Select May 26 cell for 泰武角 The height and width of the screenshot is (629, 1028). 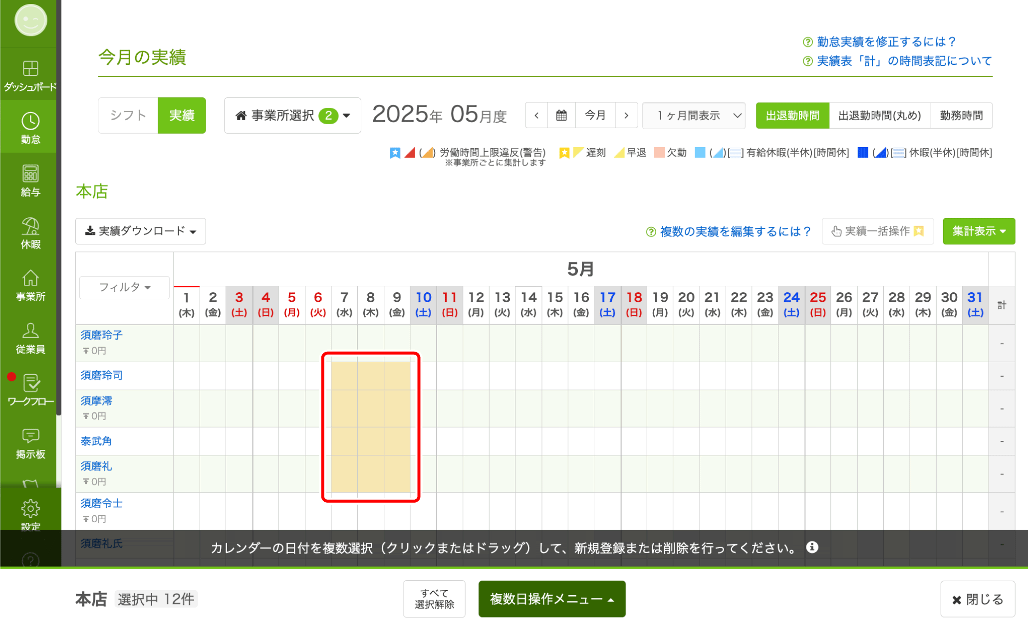pos(844,441)
